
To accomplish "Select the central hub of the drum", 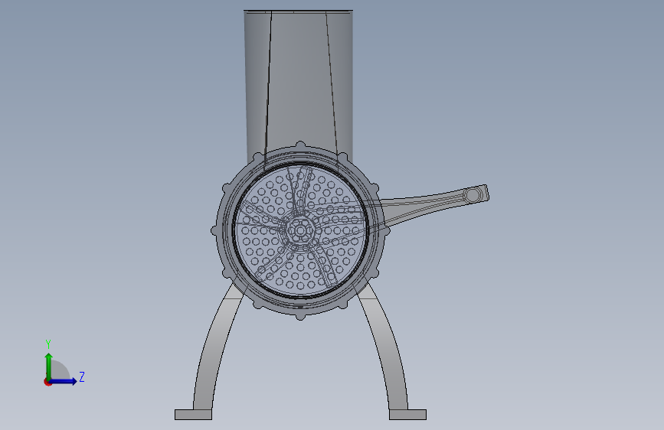I will tap(300, 230).
